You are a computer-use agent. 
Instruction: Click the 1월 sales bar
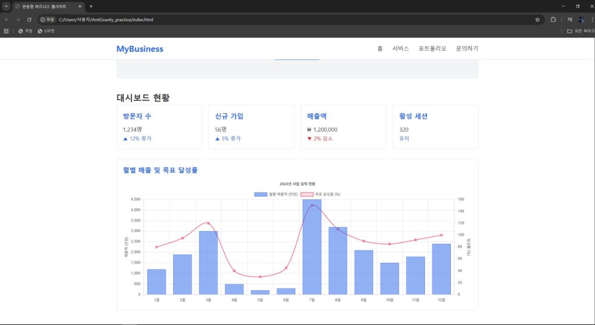coord(157,282)
